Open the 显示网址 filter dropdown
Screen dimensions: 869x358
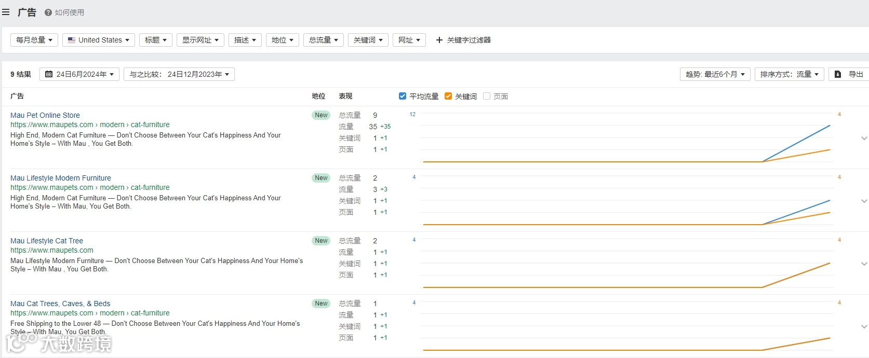point(200,40)
